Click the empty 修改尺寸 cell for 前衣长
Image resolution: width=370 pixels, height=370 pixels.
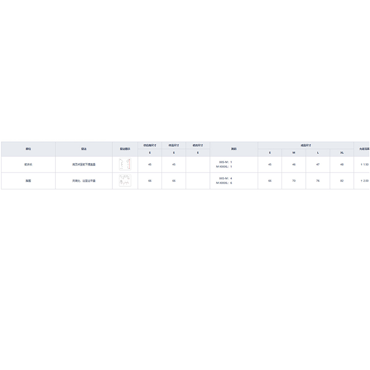[197, 165]
